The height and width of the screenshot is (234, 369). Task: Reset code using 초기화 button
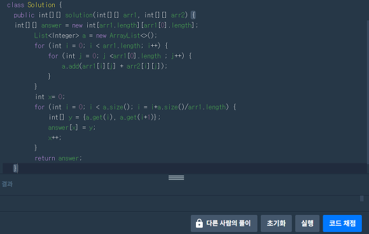(276, 223)
